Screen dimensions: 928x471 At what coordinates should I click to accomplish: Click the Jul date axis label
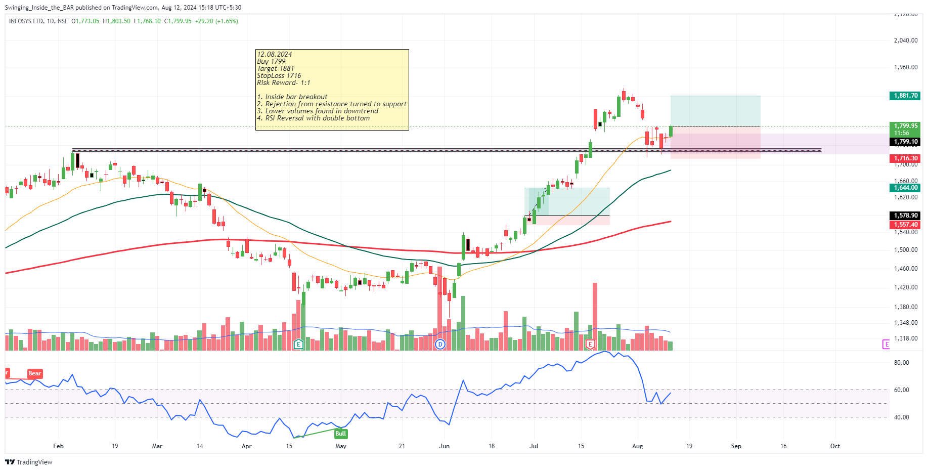click(x=534, y=446)
